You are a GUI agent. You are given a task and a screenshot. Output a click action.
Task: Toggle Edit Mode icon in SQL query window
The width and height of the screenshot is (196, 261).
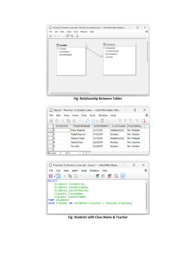click(x=58, y=176)
